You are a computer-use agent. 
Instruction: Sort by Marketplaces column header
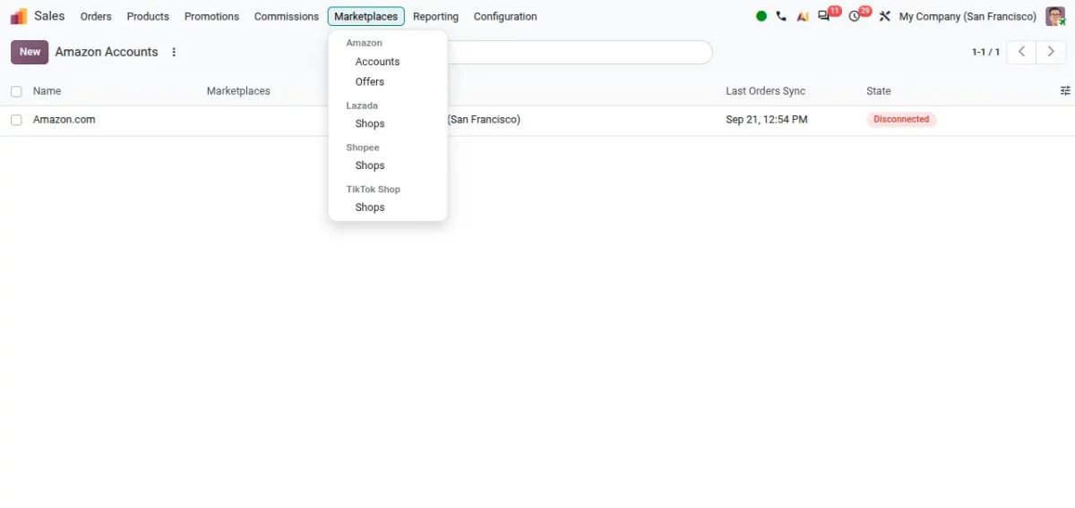(x=238, y=91)
